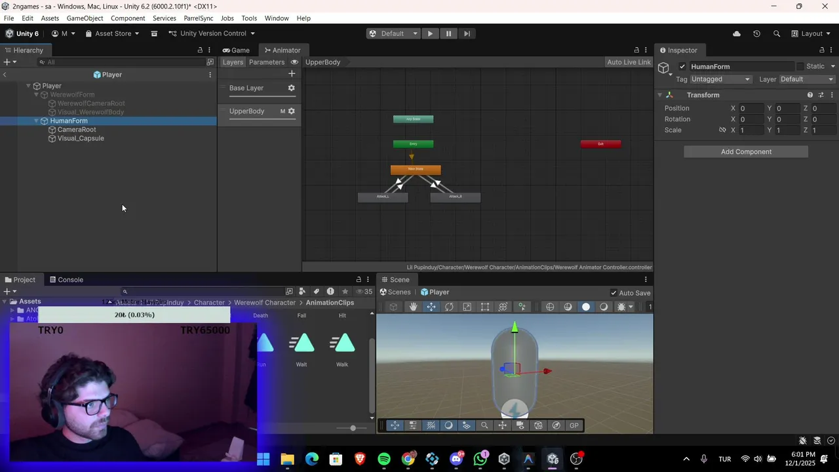The width and height of the screenshot is (839, 472).
Task: Toggle the Auto Save checkbox in Scene view
Action: (614, 293)
